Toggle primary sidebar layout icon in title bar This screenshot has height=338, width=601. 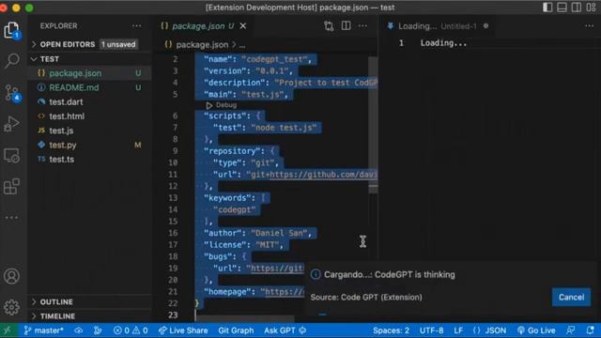coord(547,8)
